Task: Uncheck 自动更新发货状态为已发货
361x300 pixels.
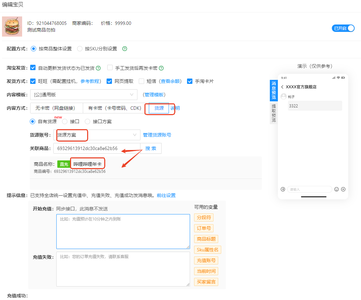Action: click(x=33, y=68)
